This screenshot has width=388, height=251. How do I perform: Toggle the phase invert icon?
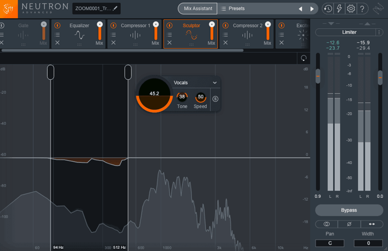[349, 224]
